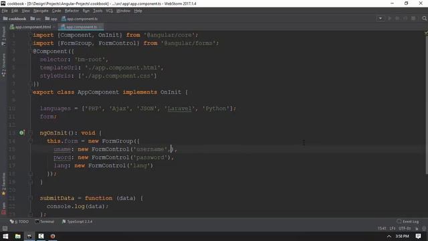Open the Event Log

click(408, 222)
